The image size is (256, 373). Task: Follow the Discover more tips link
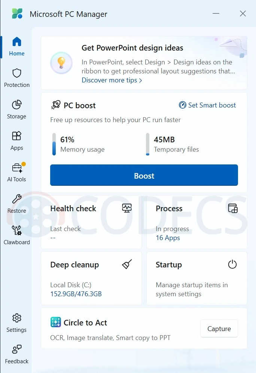point(112,80)
